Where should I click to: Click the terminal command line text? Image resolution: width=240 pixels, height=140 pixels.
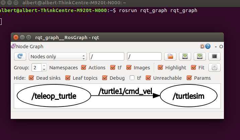158,10
